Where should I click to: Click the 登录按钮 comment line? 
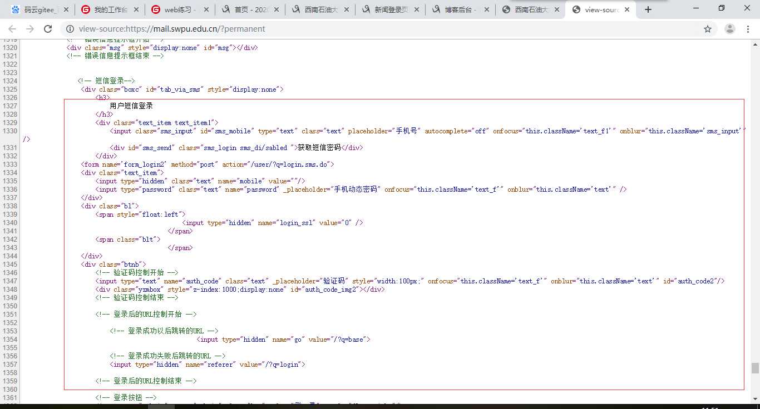click(126, 398)
